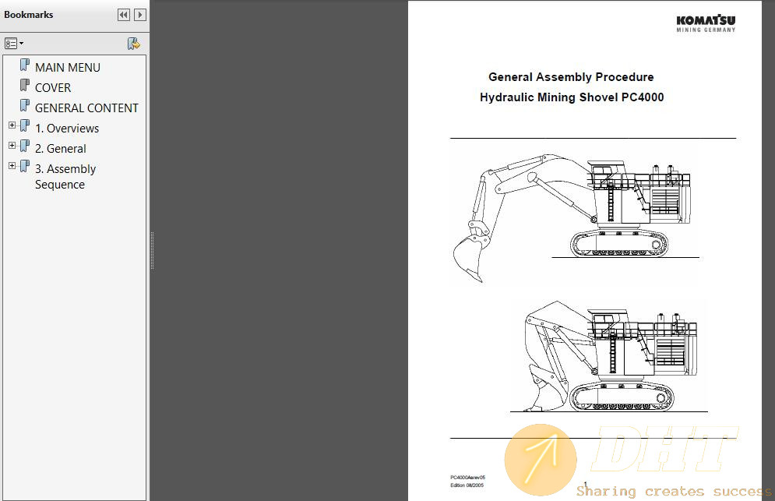Jump to 1. Overviews section

67,128
